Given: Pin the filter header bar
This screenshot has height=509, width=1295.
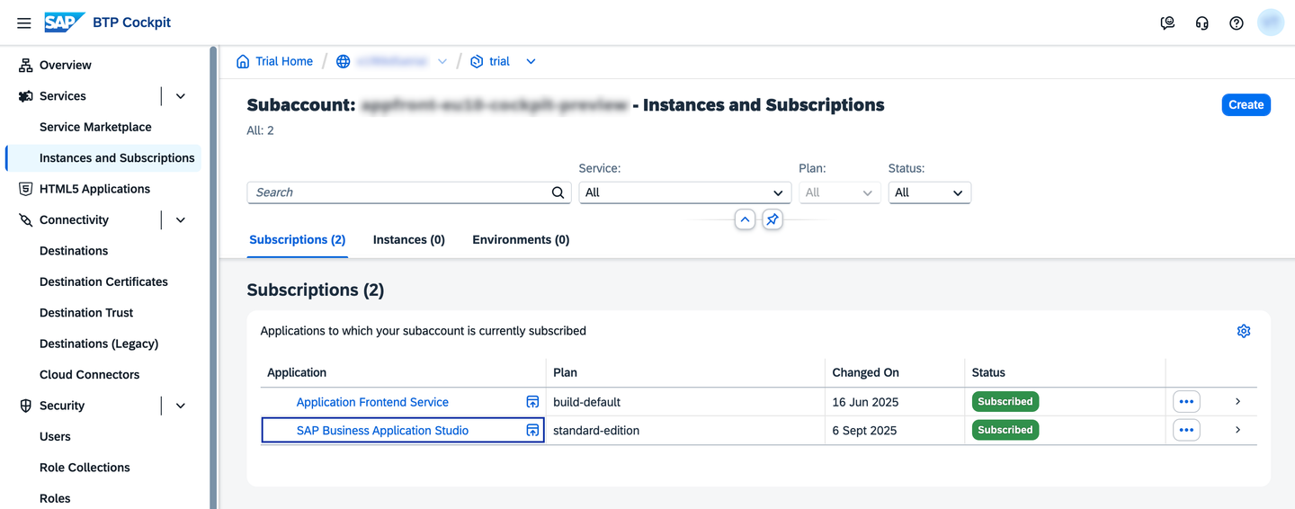Looking at the screenshot, I should coord(773,219).
